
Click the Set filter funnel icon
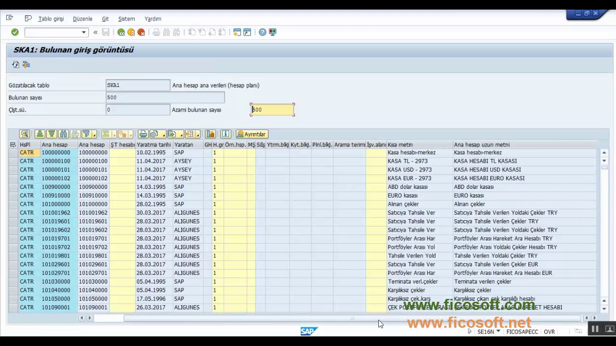[86, 134]
